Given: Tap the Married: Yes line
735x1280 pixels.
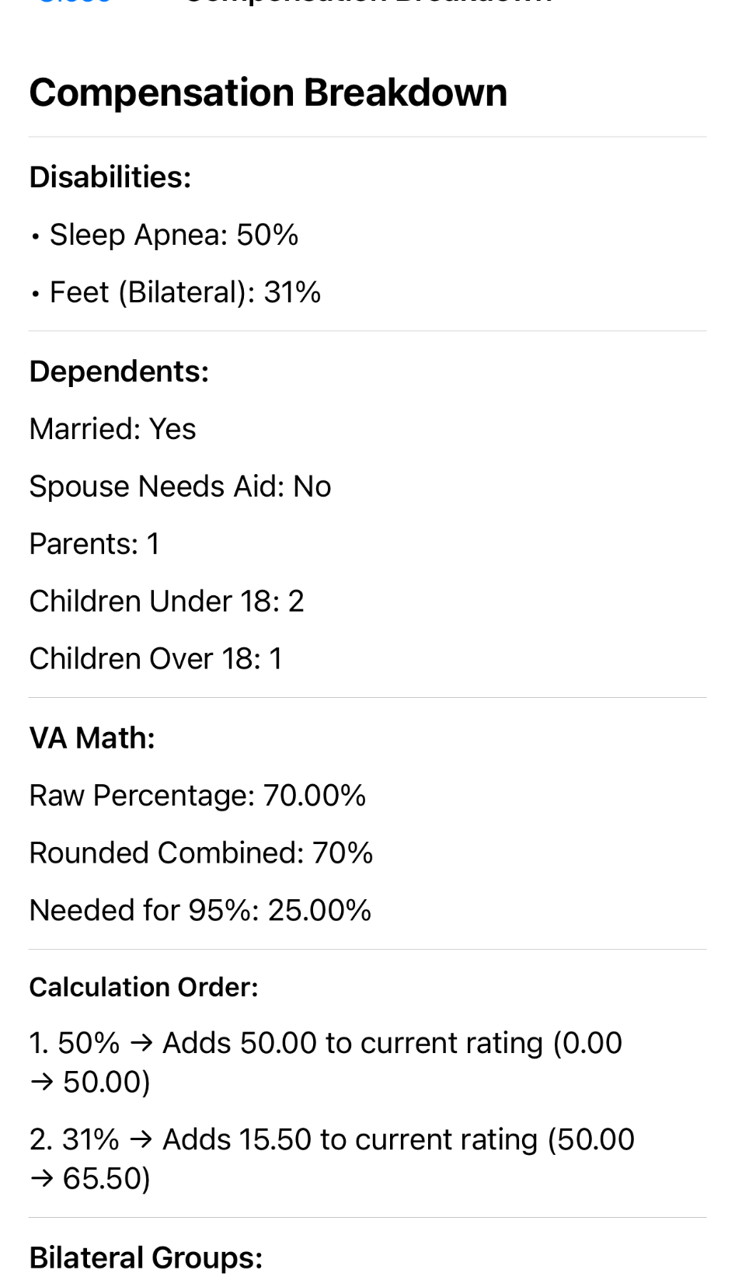Looking at the screenshot, I should 113,429.
